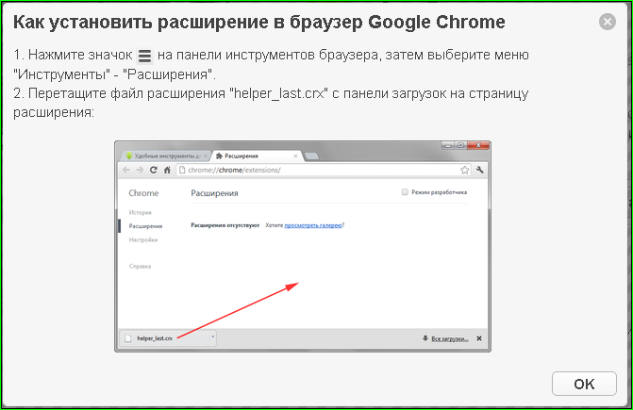Close the 'Расширения' tab via its x
Image resolution: width=633 pixels, height=410 pixels.
(295, 156)
